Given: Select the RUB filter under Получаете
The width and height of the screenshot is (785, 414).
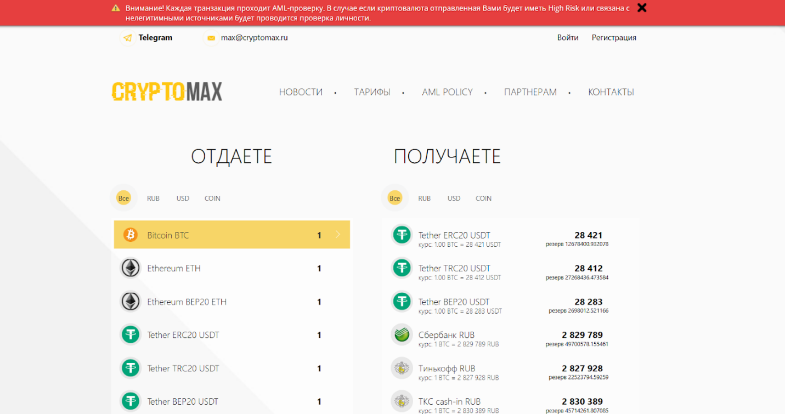Looking at the screenshot, I should click(x=424, y=199).
